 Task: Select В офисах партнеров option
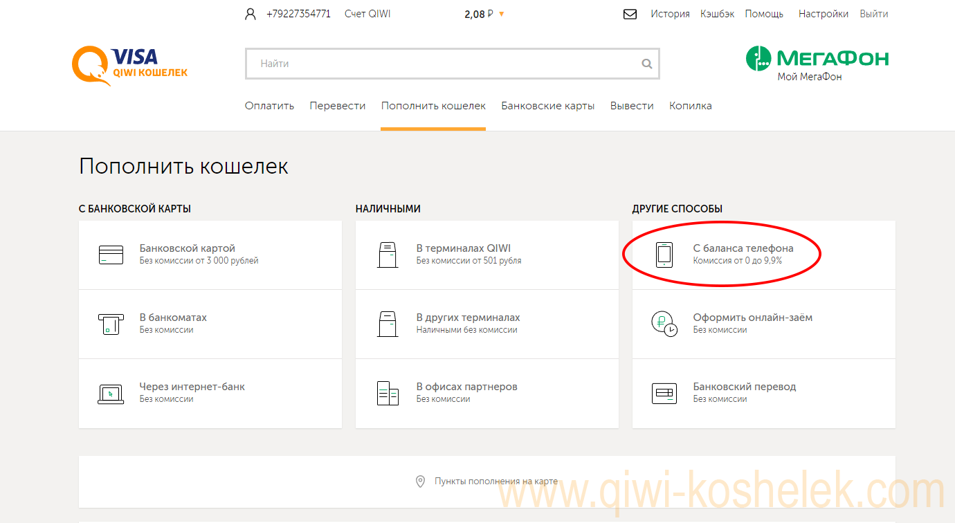click(487, 393)
